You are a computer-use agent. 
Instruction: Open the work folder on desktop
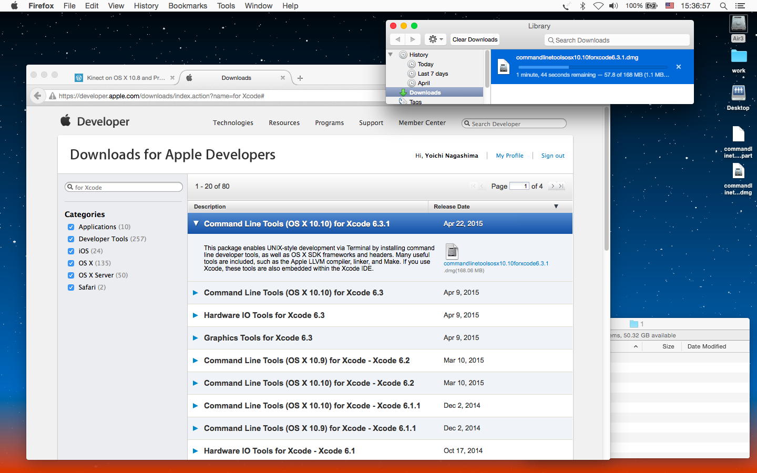[738, 57]
